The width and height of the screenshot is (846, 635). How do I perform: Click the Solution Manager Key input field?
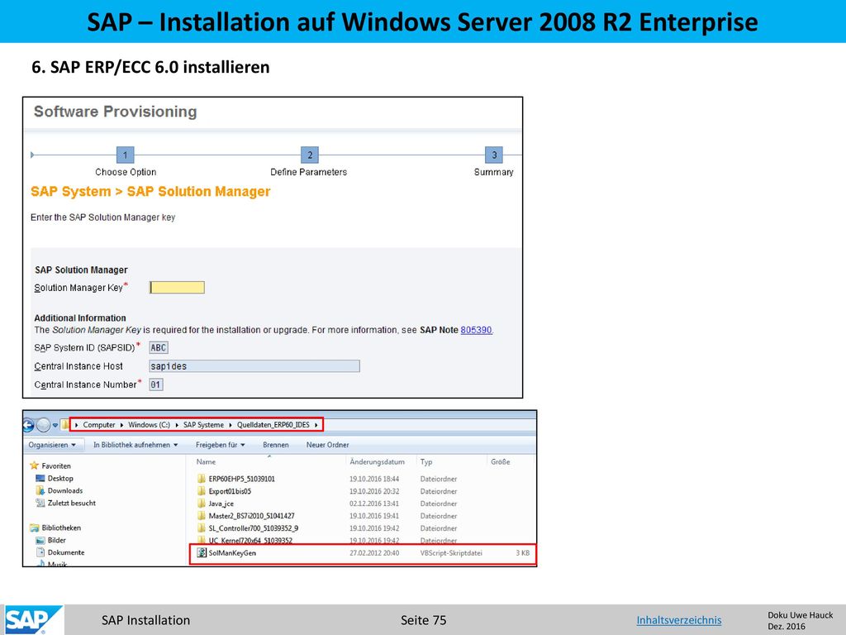(x=177, y=287)
